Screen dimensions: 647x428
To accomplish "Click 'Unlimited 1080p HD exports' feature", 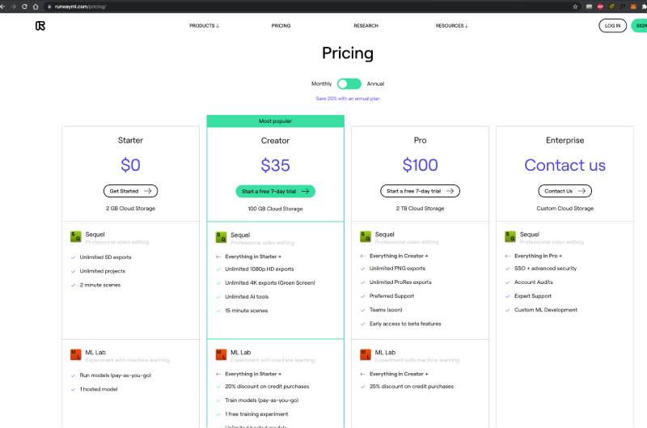I will point(260,269).
